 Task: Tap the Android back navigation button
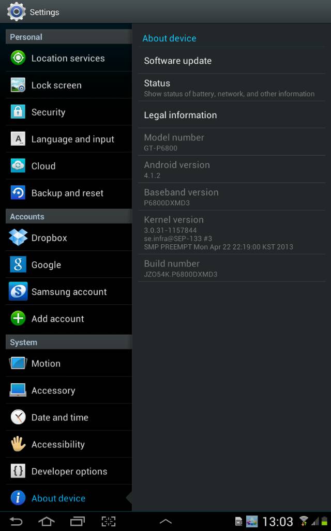click(16, 521)
